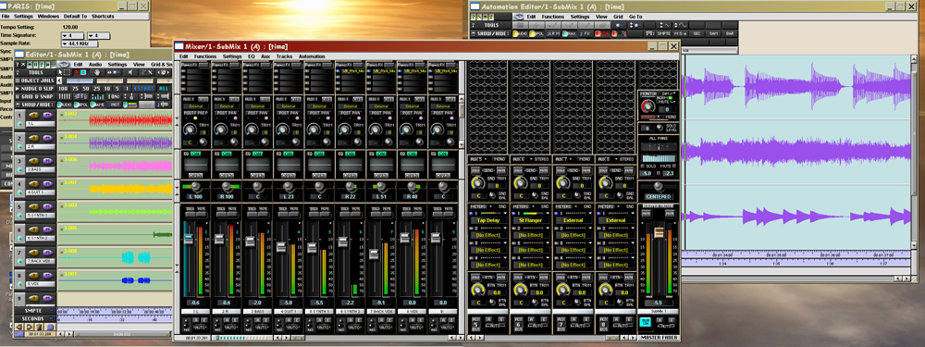
Task: Toggle EQ ON for mixer channel 1
Action: [x=196, y=154]
